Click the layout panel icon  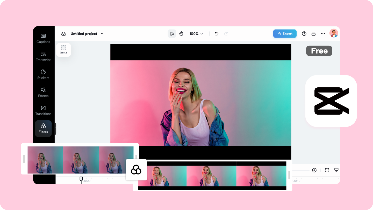tap(313, 34)
